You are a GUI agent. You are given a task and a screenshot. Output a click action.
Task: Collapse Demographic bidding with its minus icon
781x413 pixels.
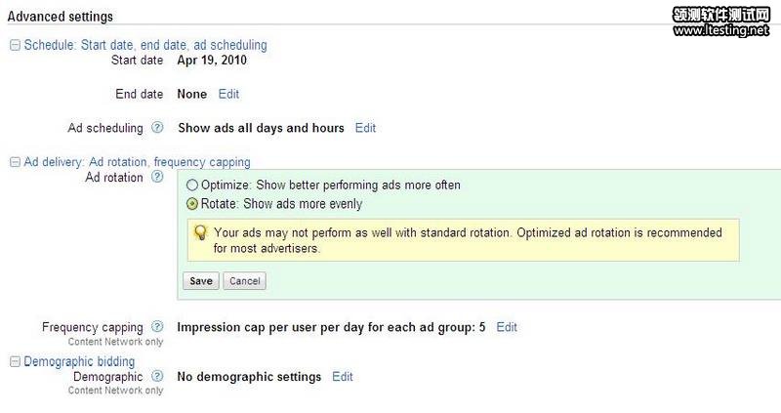tap(15, 361)
